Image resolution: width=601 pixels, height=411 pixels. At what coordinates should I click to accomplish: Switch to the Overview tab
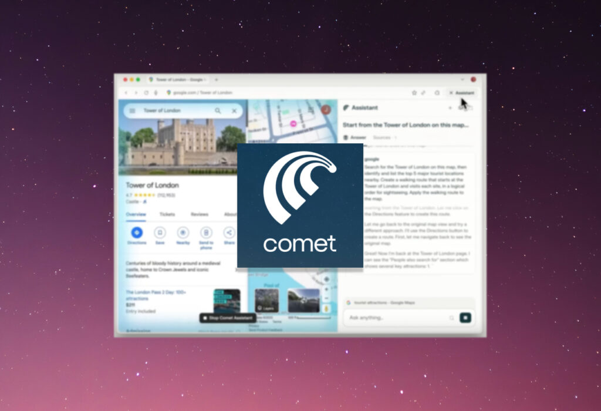pyautogui.click(x=136, y=214)
